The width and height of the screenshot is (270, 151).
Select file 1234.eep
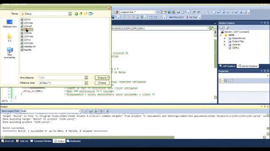pyautogui.click(x=27, y=23)
